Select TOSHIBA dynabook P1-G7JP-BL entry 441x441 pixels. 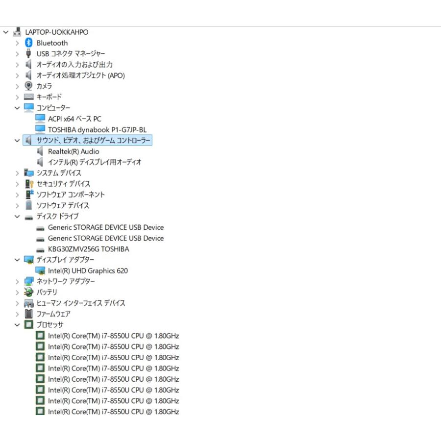[98, 130]
